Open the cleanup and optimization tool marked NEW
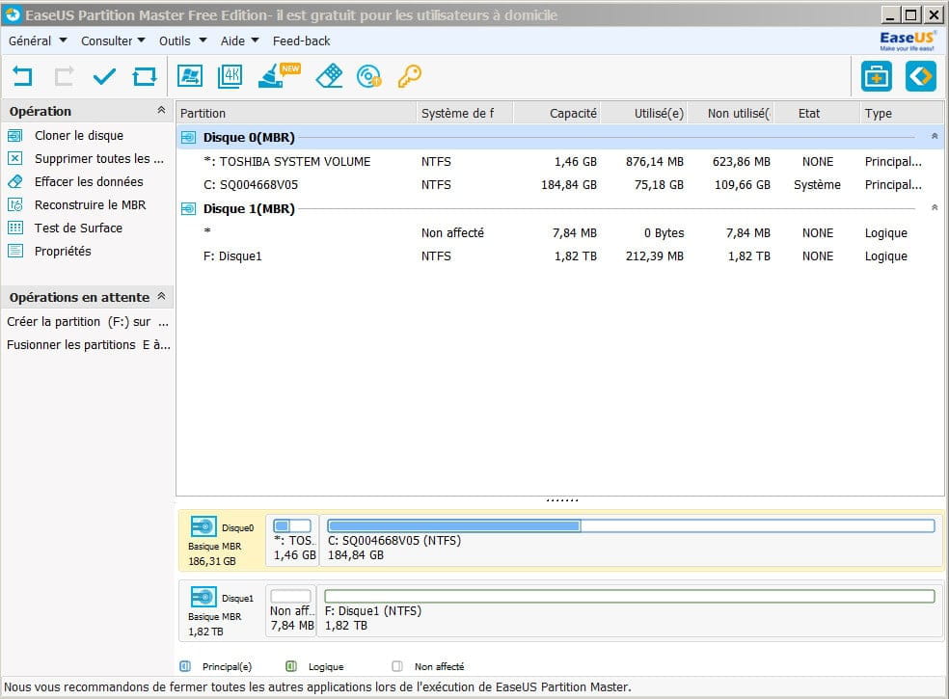949x699 pixels. tap(279, 75)
